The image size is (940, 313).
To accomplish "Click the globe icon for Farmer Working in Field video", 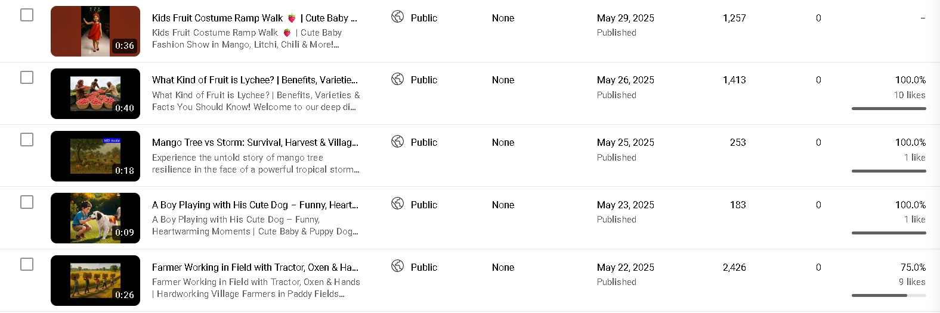I will (397, 266).
